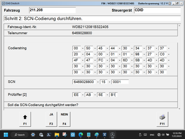
Task: Click the Fahrzeug field showing 211.208
Action: tap(52, 10)
